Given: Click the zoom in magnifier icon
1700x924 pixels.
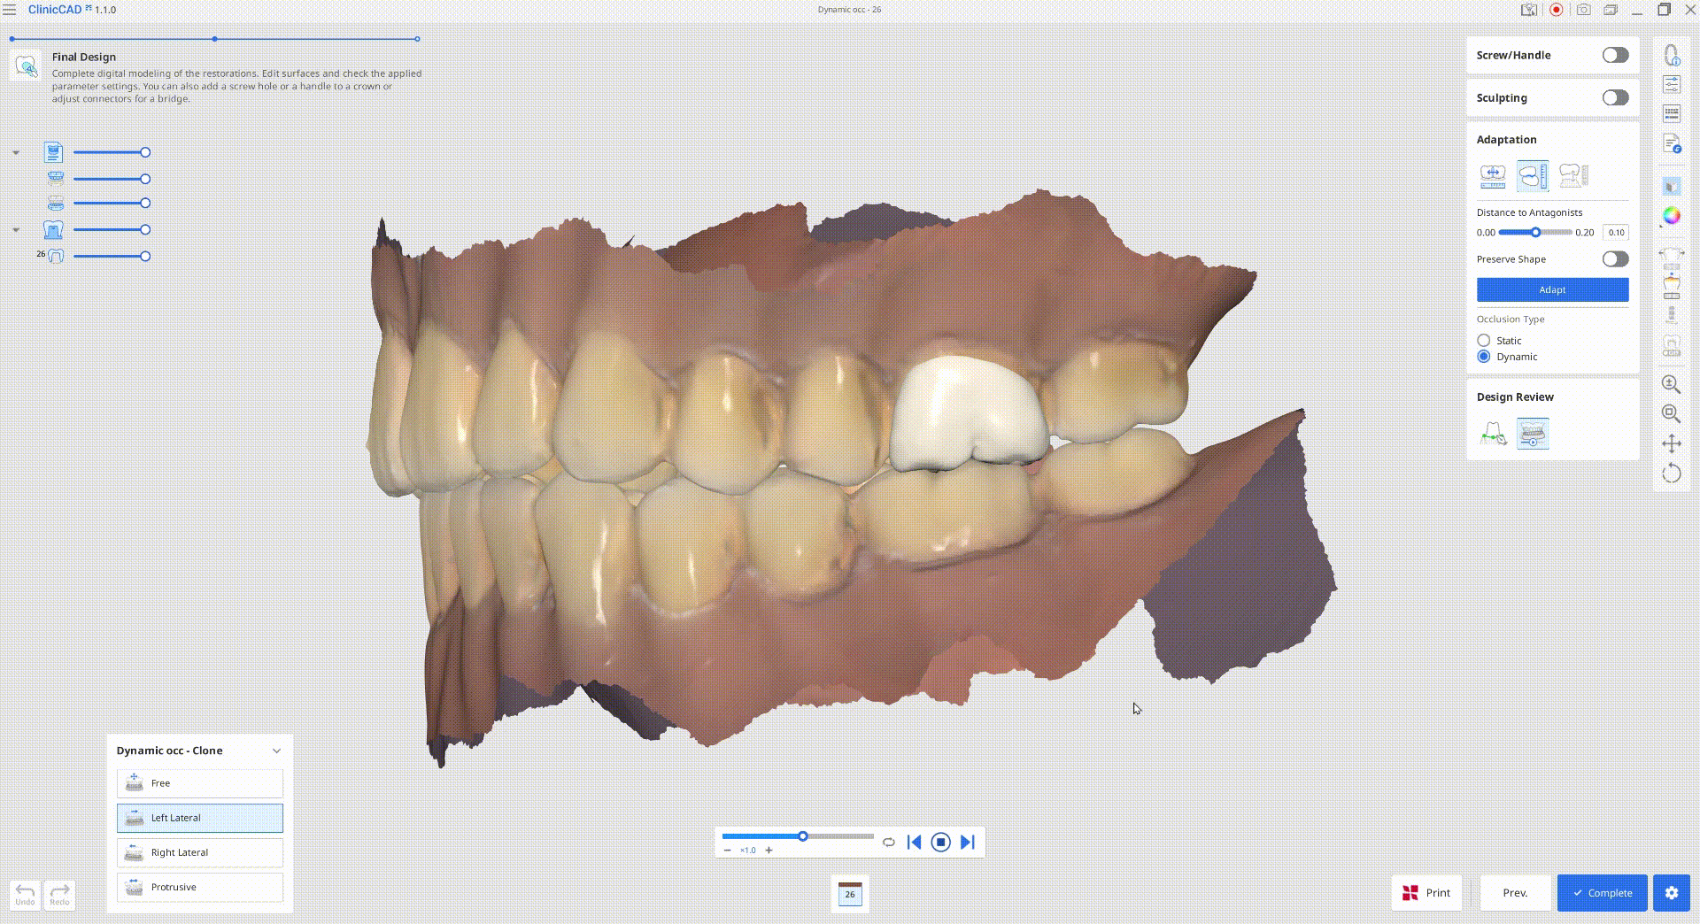Looking at the screenshot, I should pos(1671,384).
